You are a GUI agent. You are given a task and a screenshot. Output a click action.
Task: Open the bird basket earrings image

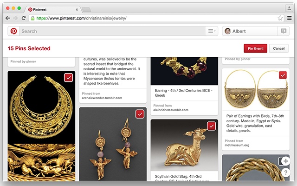256,89
